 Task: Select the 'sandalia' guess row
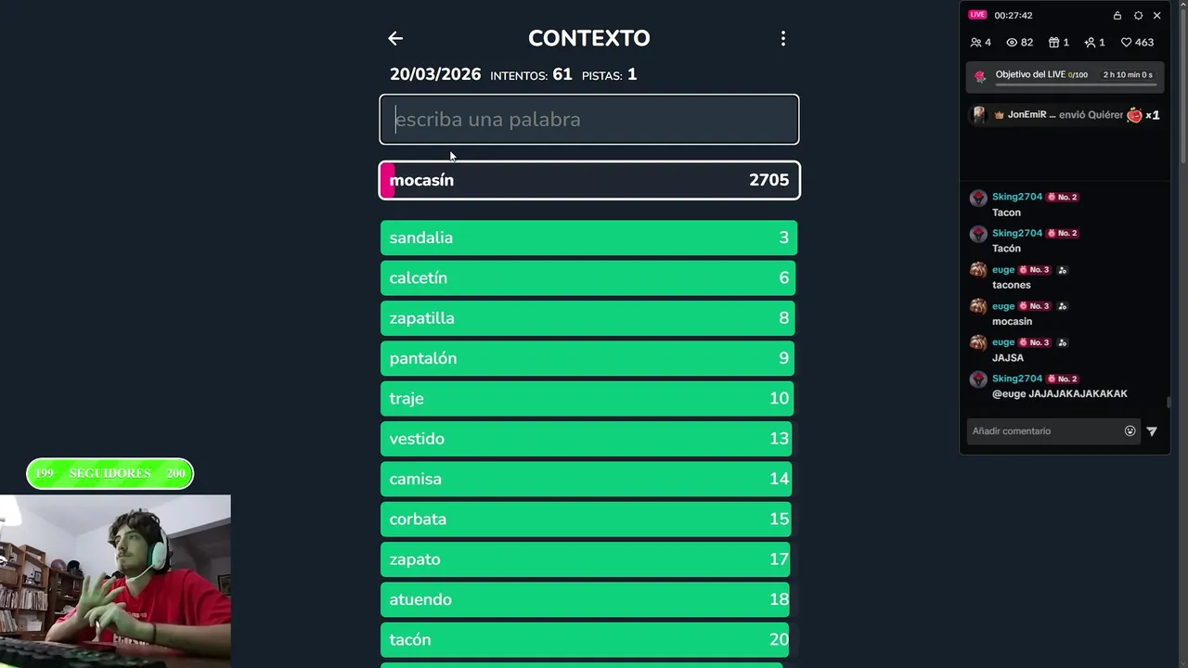[x=588, y=238]
